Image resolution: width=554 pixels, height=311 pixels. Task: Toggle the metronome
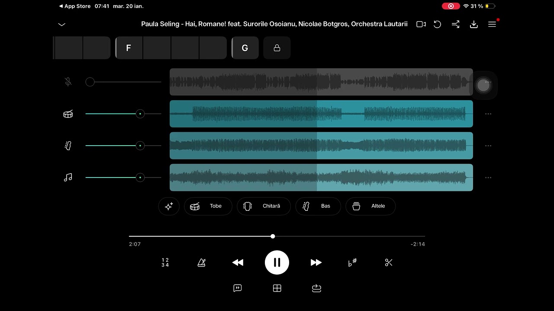click(201, 263)
